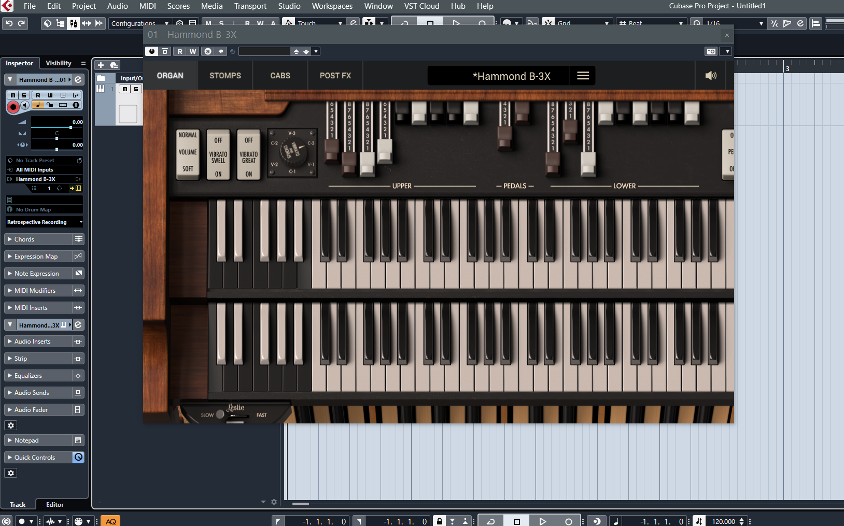Expand the Chords section

[x=38, y=239]
